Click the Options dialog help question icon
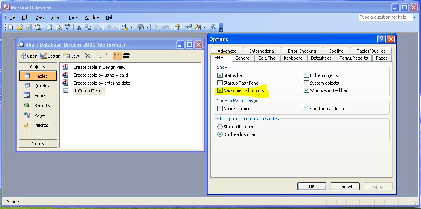The width and height of the screenshot is (421, 209). click(381, 39)
